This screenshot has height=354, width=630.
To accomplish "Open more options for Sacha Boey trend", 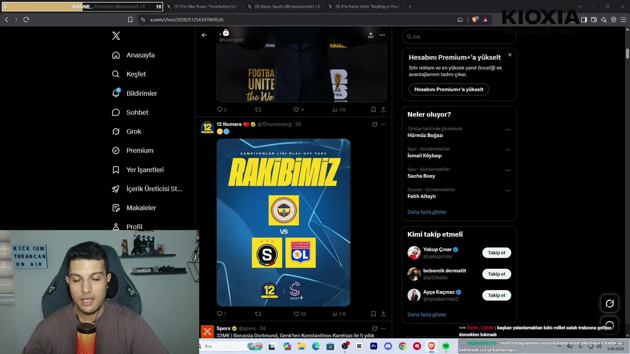I will click(508, 171).
